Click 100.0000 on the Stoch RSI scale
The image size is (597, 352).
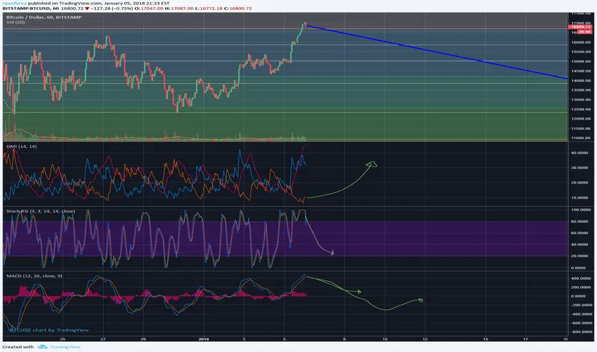click(580, 210)
